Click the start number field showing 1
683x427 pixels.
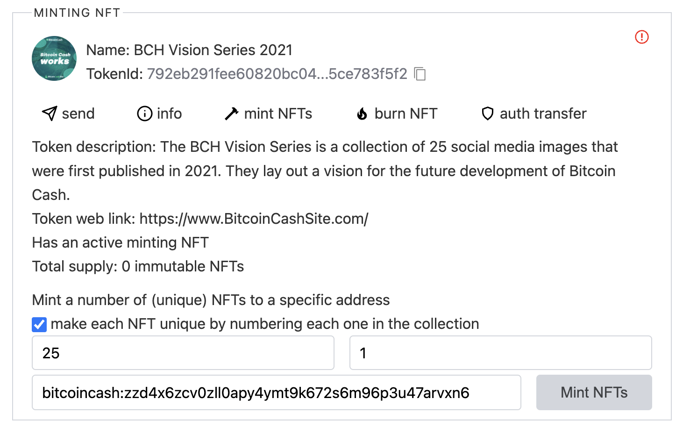(500, 353)
